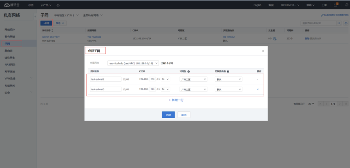
Task: Close the 创建子网 dialog
Action: (262, 51)
